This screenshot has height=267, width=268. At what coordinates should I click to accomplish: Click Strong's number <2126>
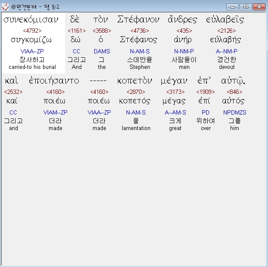[227, 31]
